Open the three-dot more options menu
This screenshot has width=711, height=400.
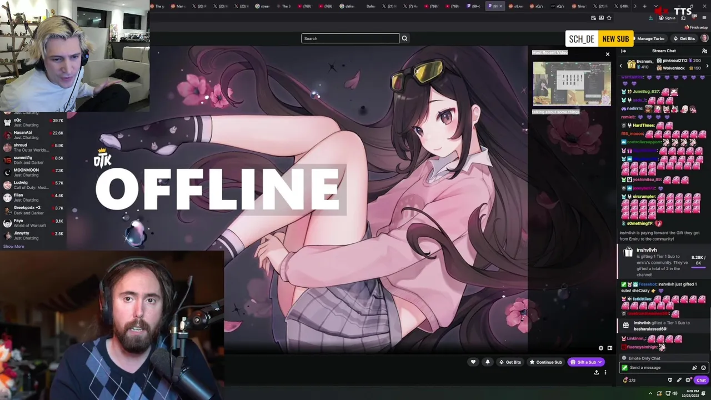pos(605,372)
